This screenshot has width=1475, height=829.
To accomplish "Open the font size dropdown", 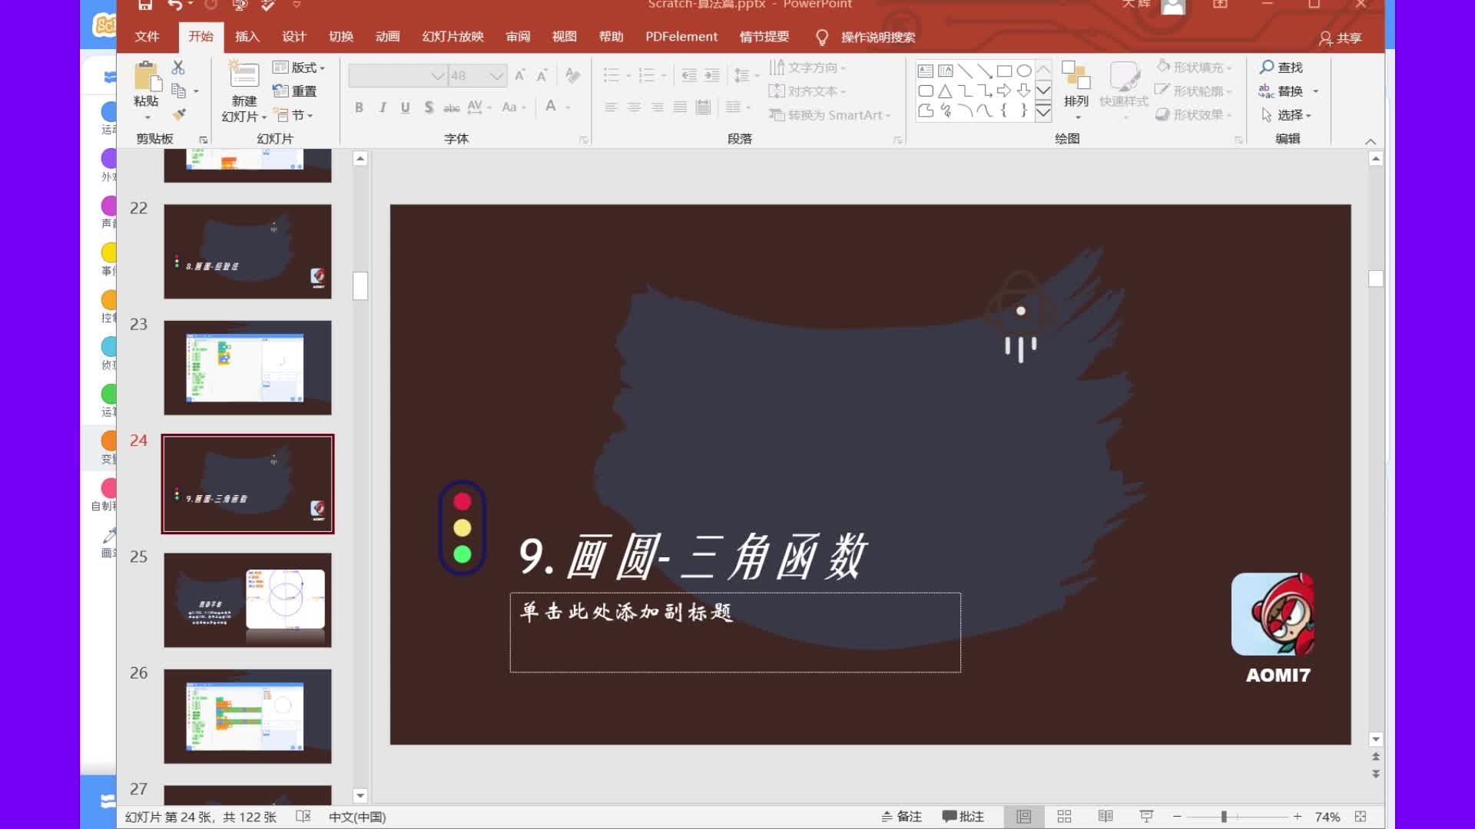I will point(496,75).
